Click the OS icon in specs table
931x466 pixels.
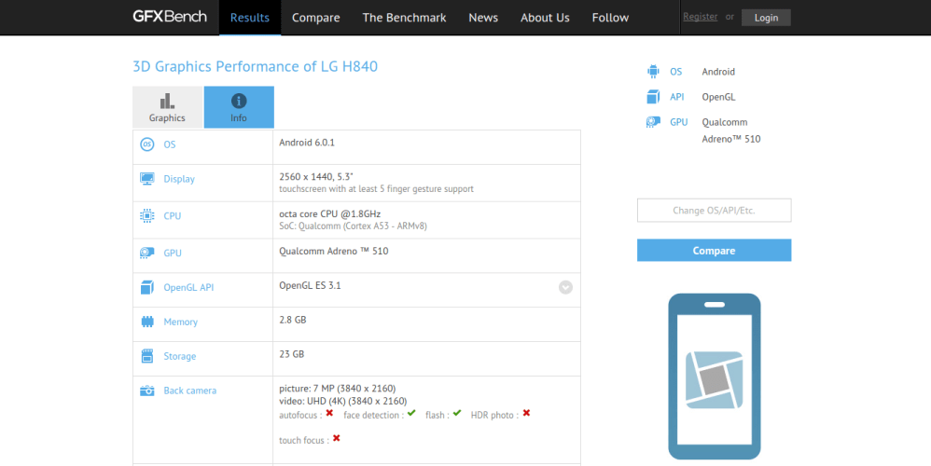click(146, 144)
